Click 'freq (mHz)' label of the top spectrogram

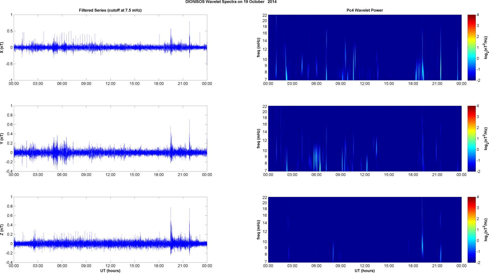(x=258, y=47)
